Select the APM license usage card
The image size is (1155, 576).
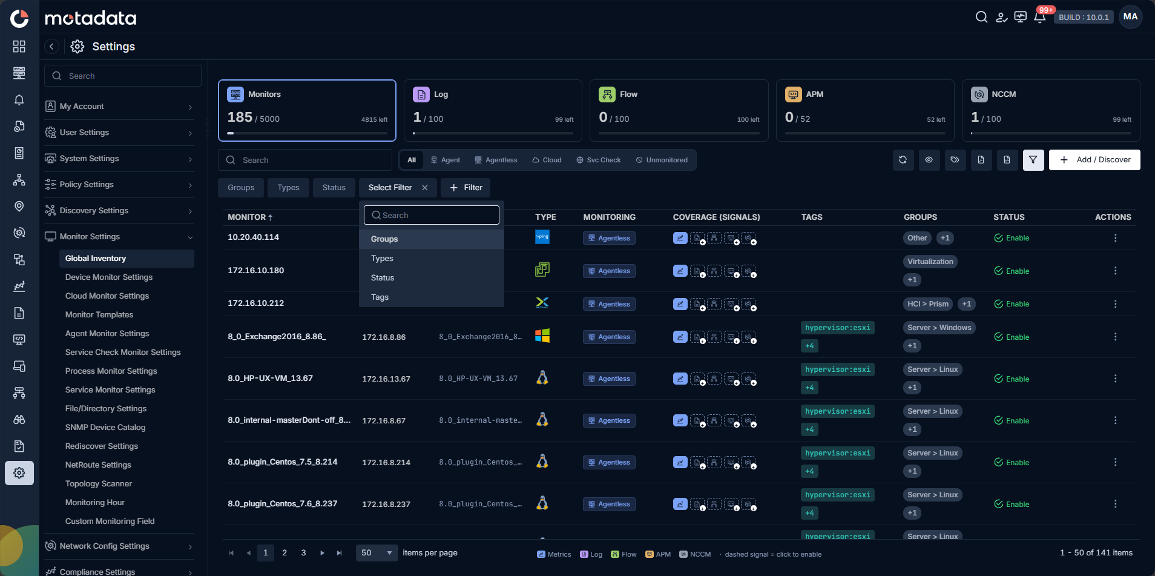pyautogui.click(x=865, y=110)
